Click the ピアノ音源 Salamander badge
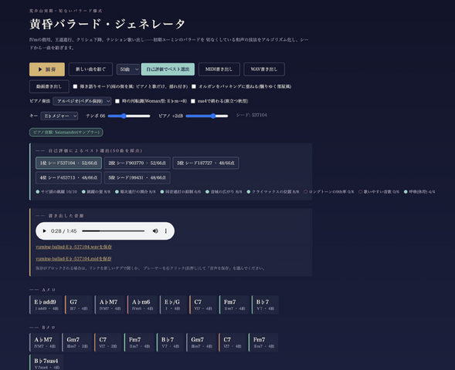Viewport: 455px width, 370px height. tap(66, 133)
